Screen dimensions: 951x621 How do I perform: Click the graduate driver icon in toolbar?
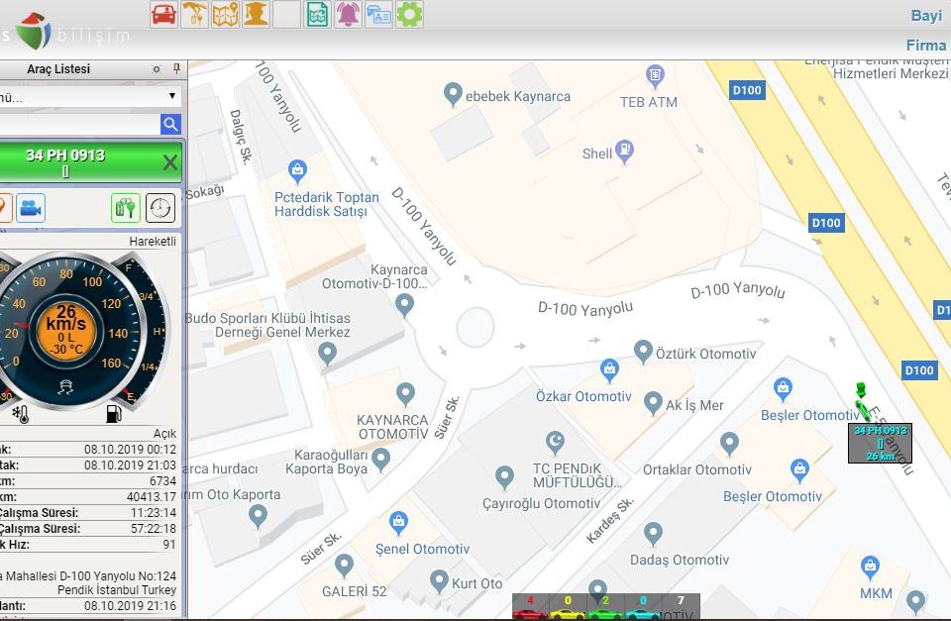[256, 13]
